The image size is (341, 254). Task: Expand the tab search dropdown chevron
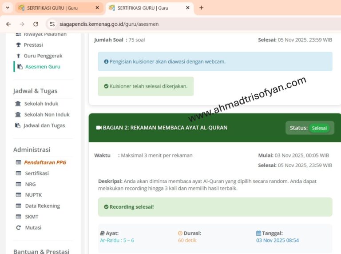point(8,8)
